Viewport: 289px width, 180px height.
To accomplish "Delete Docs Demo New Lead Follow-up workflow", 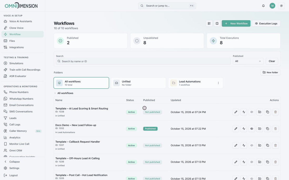I will coord(275,129).
